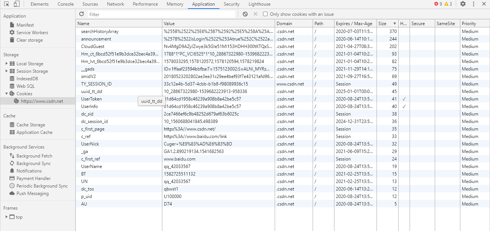The image size is (490, 231).
Task: Enable Only show cookies with an issue
Action: point(265,14)
